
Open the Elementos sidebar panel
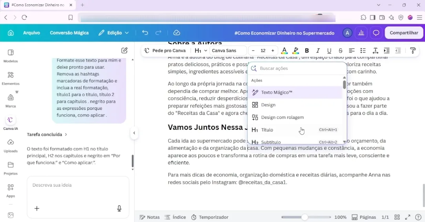tap(11, 78)
